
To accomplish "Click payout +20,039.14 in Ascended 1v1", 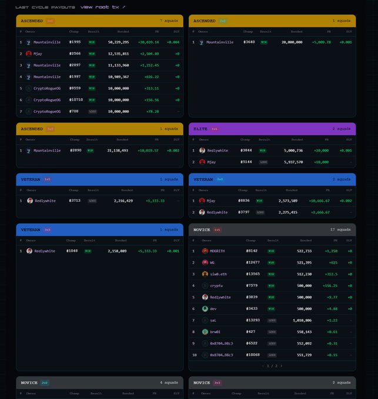I will point(148,42).
